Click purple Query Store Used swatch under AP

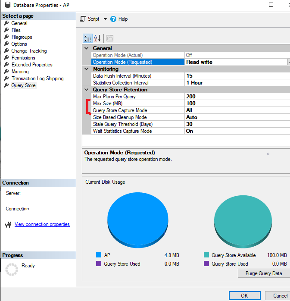click(x=99, y=263)
